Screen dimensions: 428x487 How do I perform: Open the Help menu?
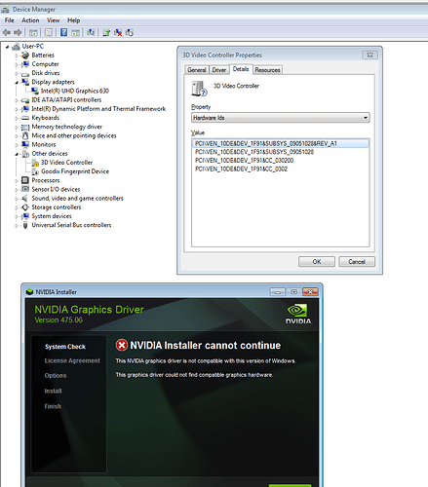74,20
